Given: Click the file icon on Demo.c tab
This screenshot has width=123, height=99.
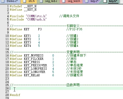Looking at the screenshot, I should tap(3, 1).
